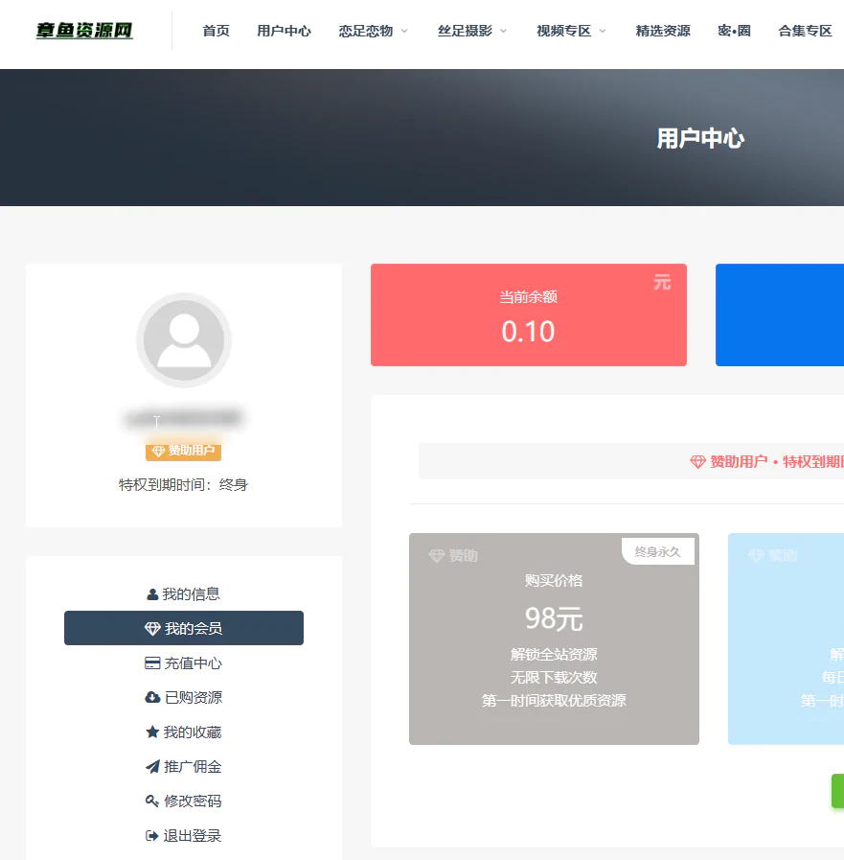The image size is (844, 860).
Task: Select the 98元 终身永久 membership card
Action: click(554, 639)
